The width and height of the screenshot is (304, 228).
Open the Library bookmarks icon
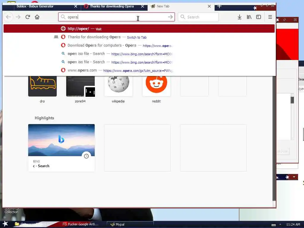point(249,17)
